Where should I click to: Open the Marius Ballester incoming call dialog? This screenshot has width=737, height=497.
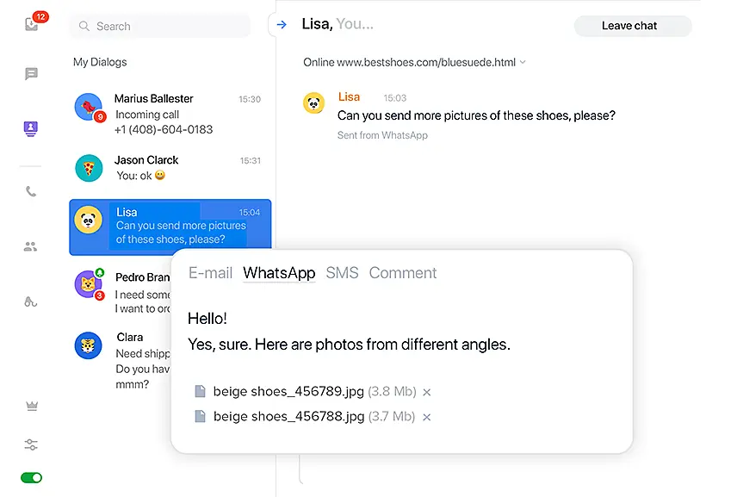170,112
